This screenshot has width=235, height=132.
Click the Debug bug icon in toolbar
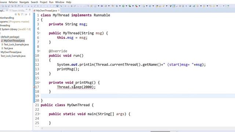click(x=117, y=6)
